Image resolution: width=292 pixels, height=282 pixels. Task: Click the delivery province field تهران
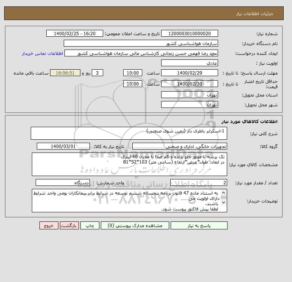point(189,95)
